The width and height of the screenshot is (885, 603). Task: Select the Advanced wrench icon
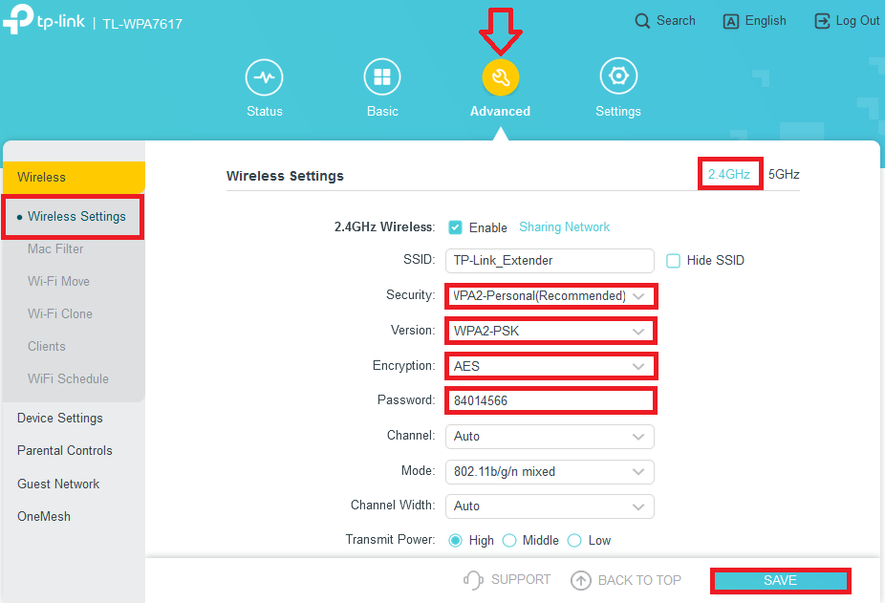tap(500, 78)
